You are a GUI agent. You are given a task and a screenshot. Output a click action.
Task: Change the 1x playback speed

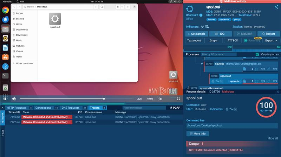[160, 99]
